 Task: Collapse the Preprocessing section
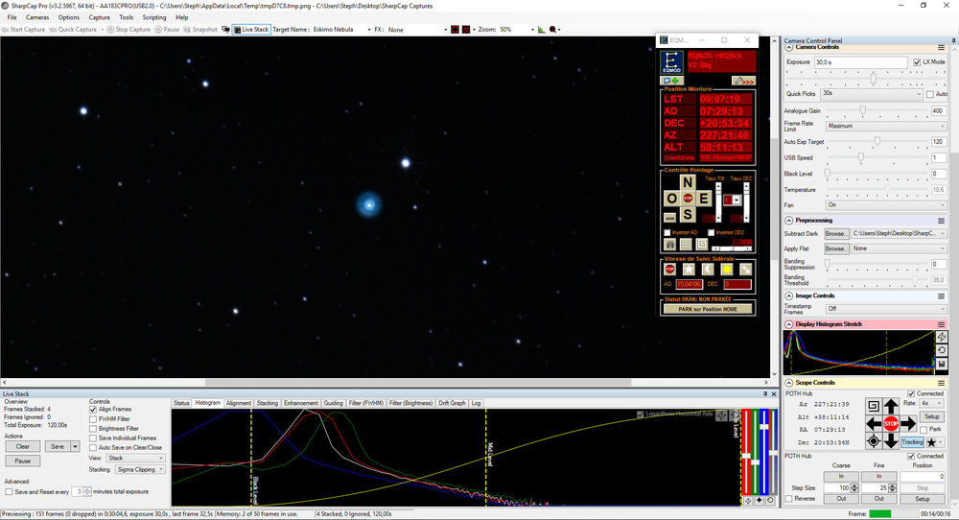pos(789,221)
